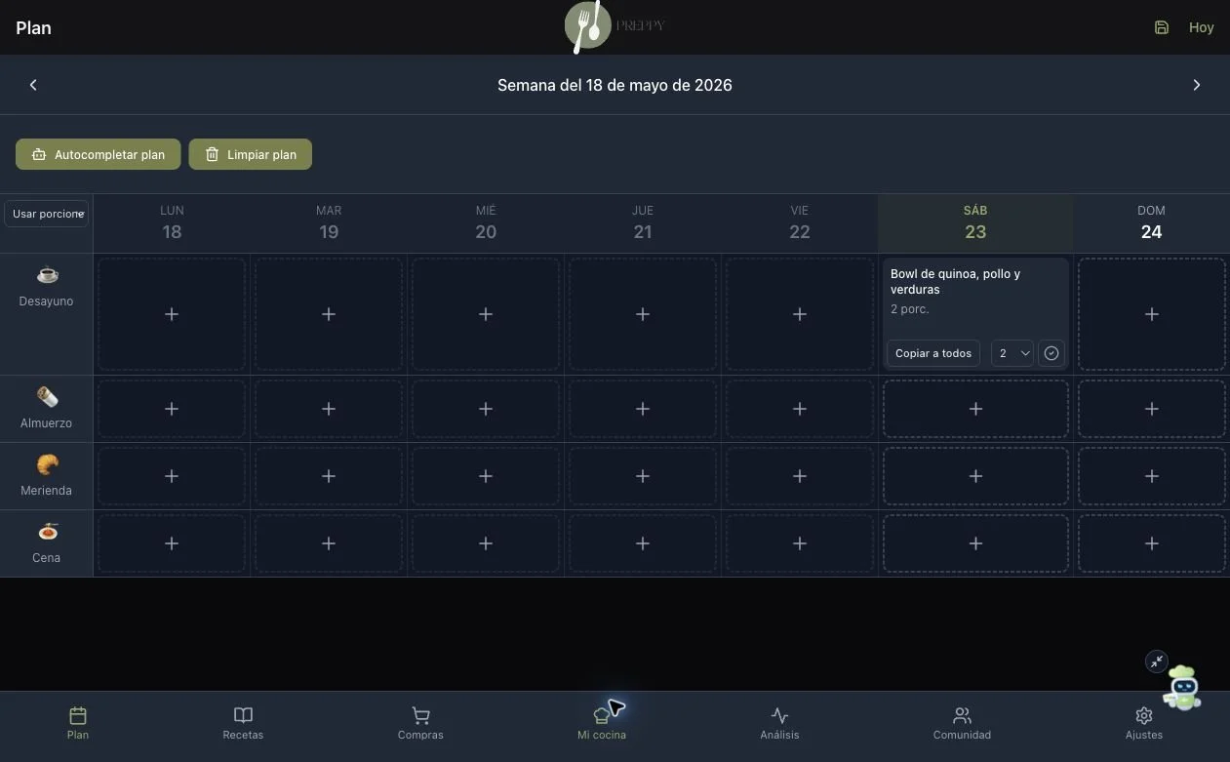Add an Almuerzo meal for Monday 18
Viewport: 1230px width, 762px height.
[x=172, y=409]
